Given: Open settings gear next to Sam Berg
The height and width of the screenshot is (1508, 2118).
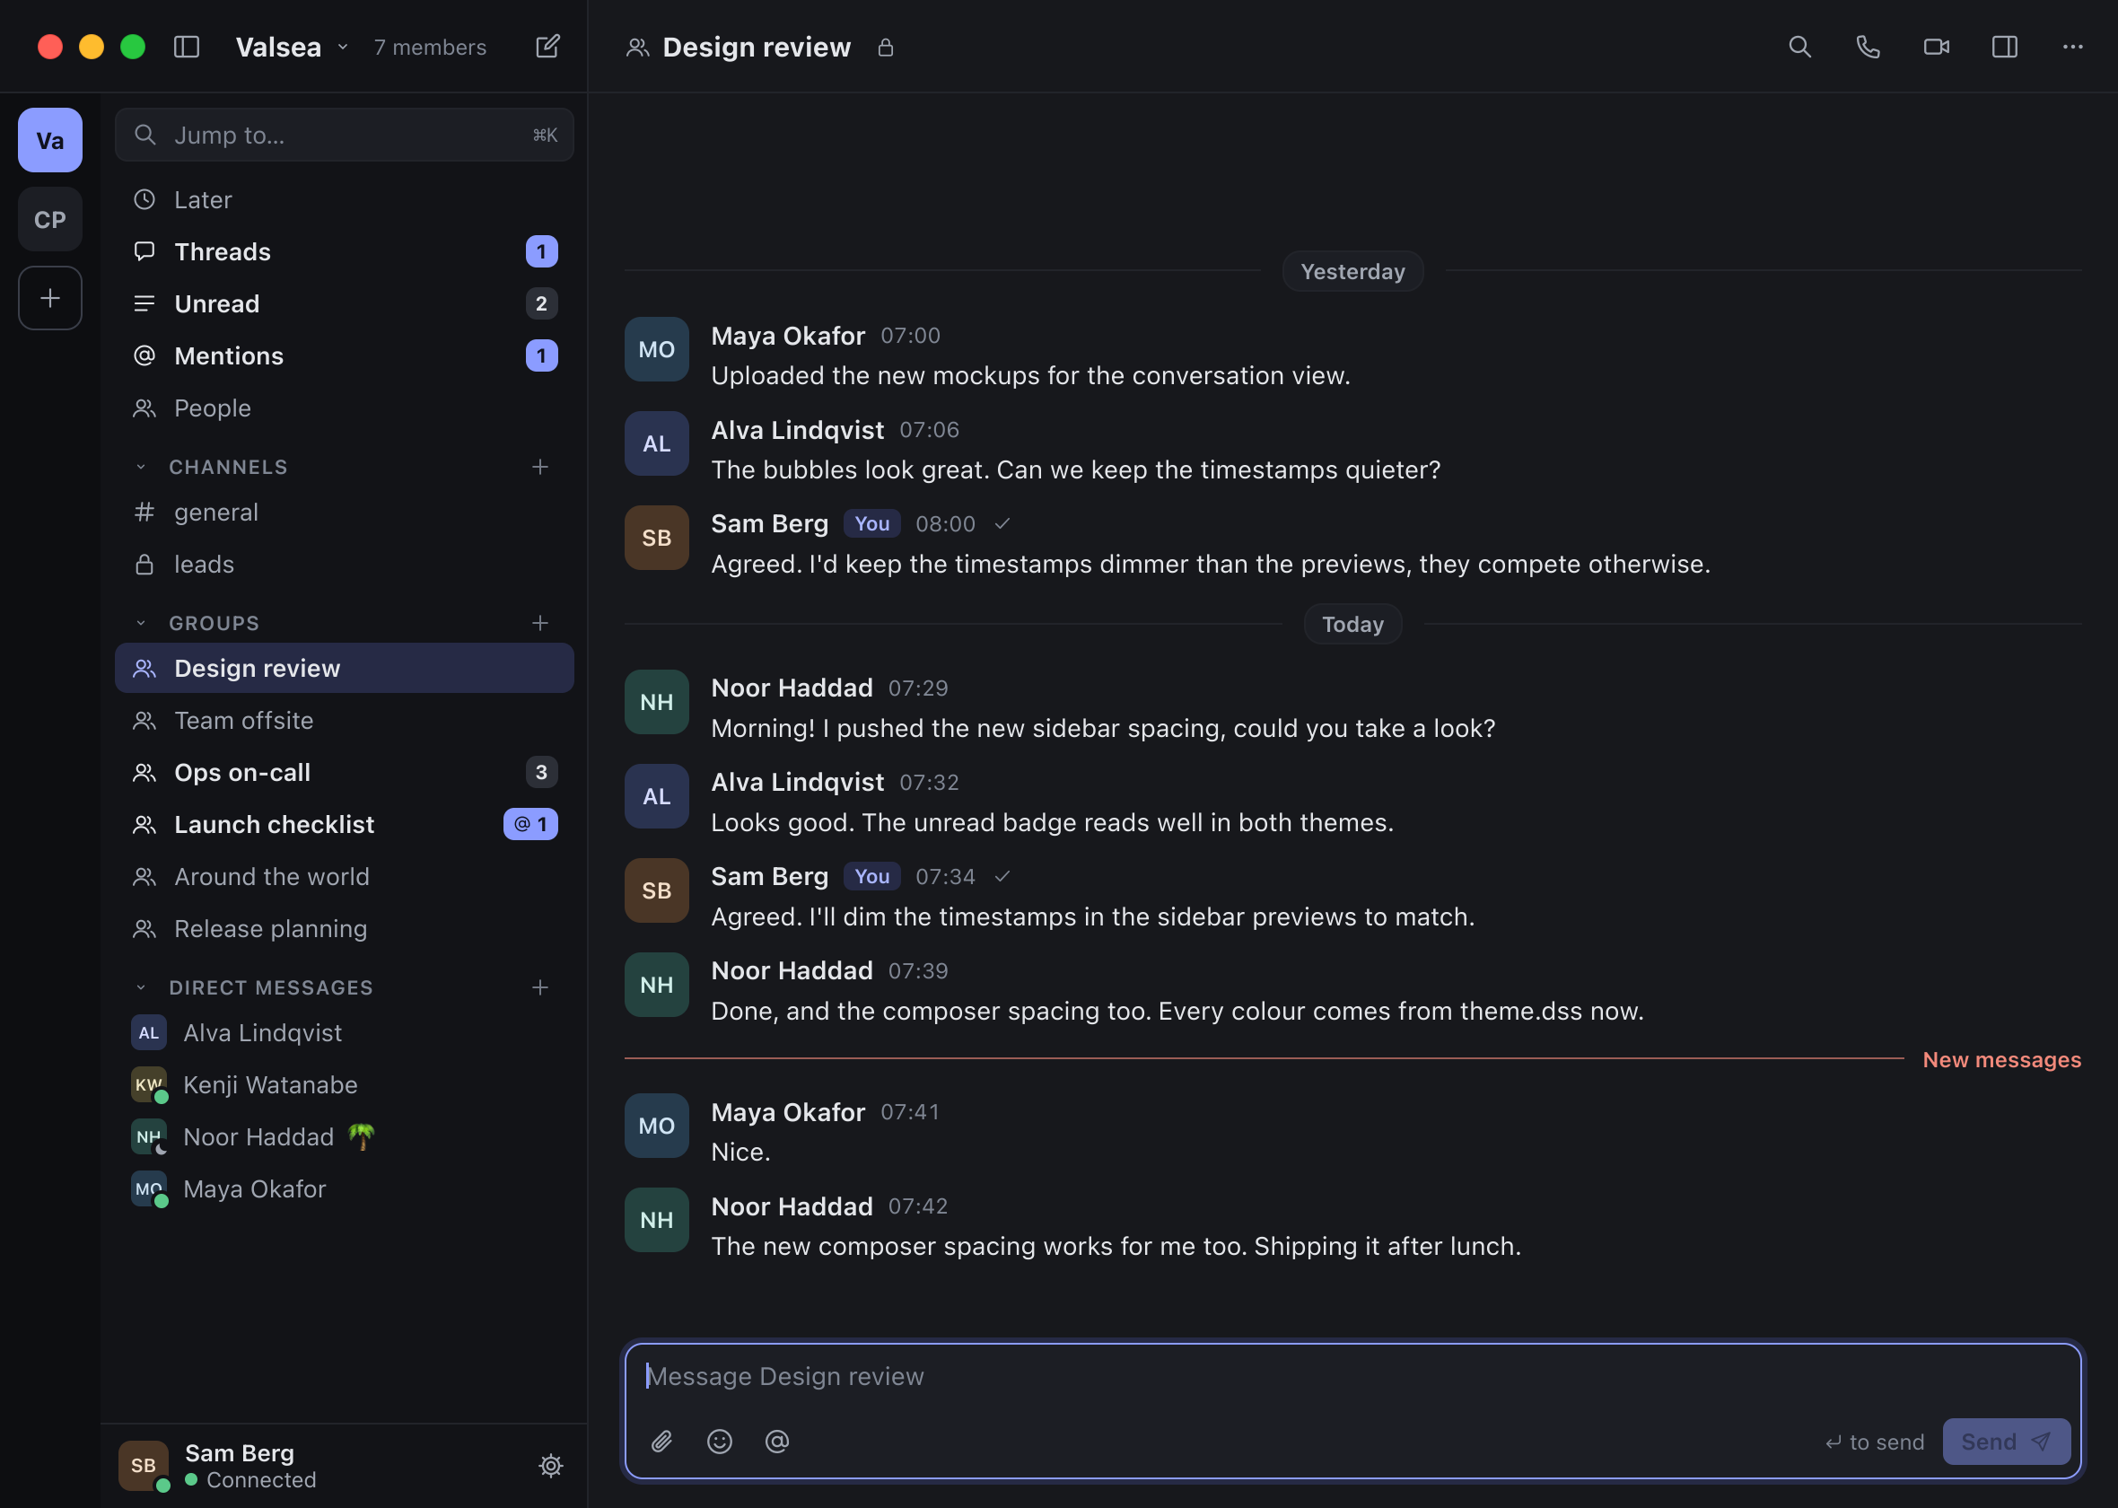Looking at the screenshot, I should click(x=550, y=1465).
